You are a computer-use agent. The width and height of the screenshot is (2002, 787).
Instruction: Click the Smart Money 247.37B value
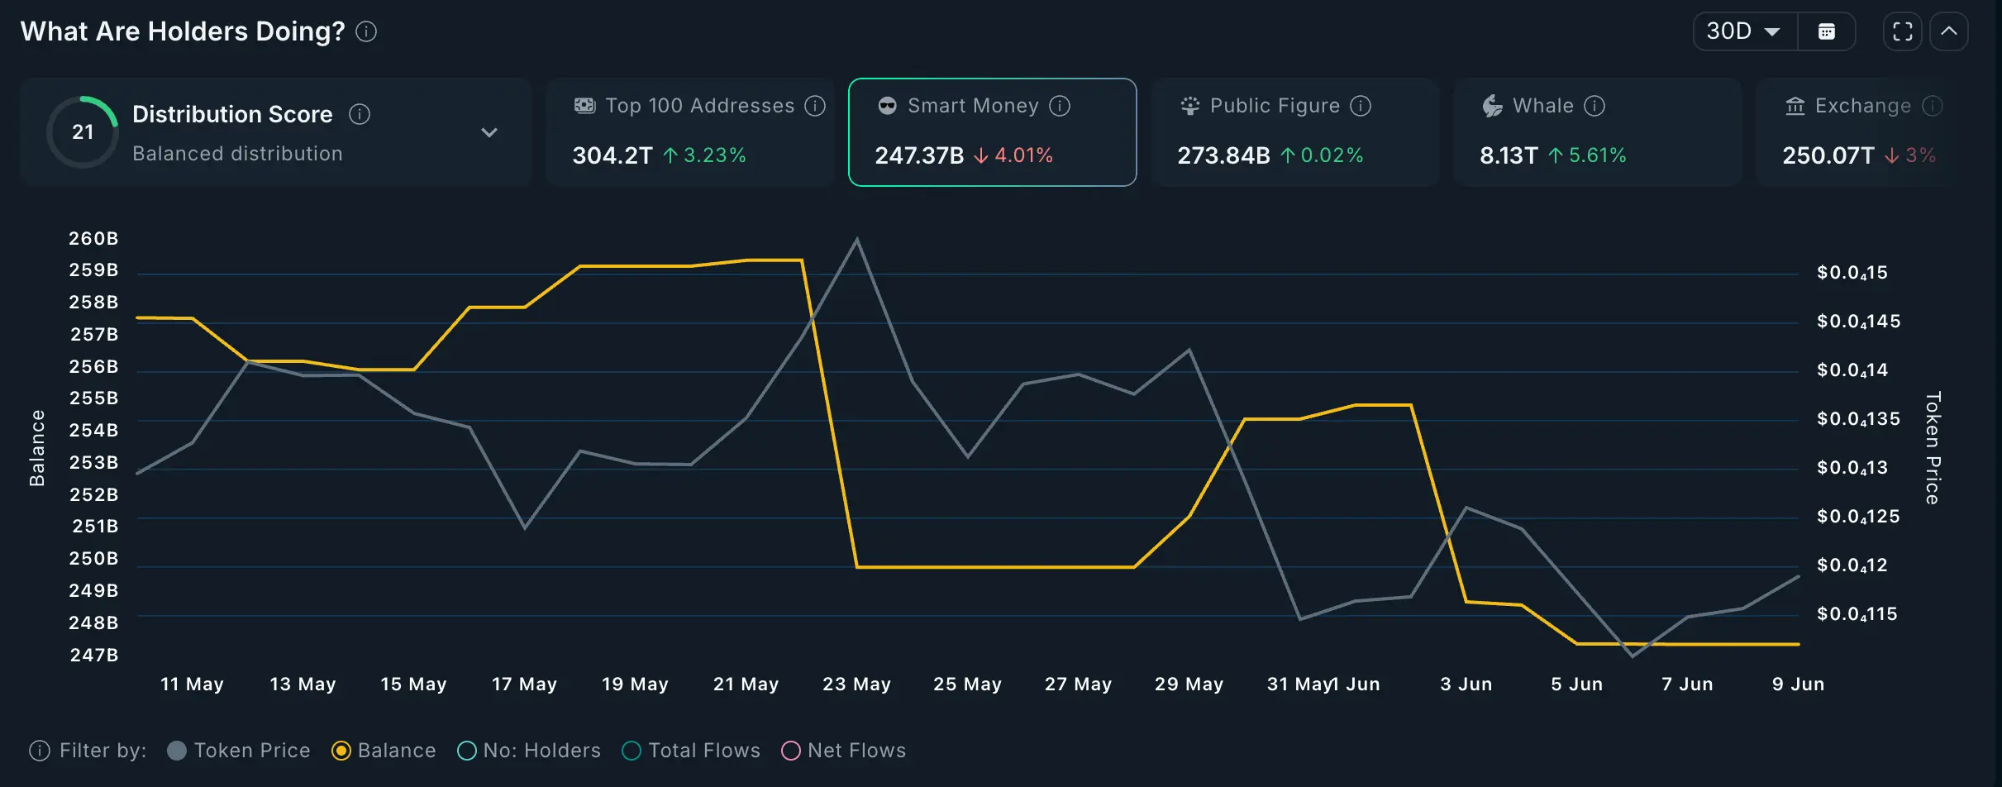(918, 155)
